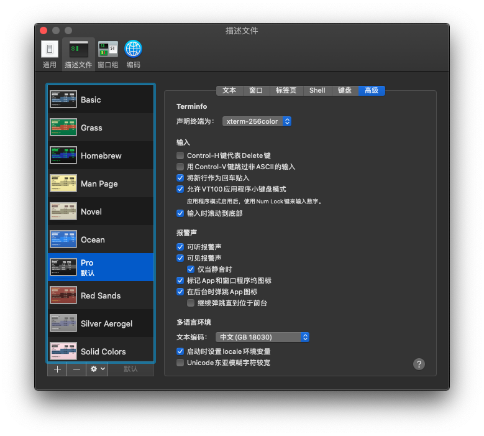Toggle 输入时滚动到底部 checkbox
The image size is (484, 436).
point(180,213)
